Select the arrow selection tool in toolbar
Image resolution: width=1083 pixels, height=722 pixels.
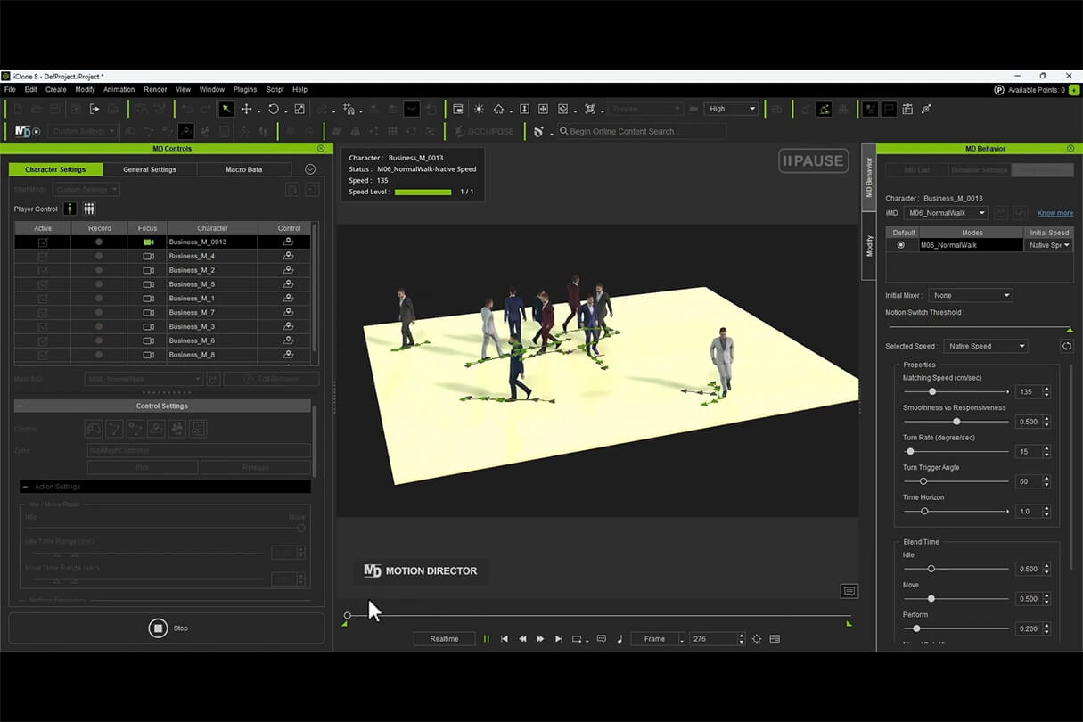point(226,109)
